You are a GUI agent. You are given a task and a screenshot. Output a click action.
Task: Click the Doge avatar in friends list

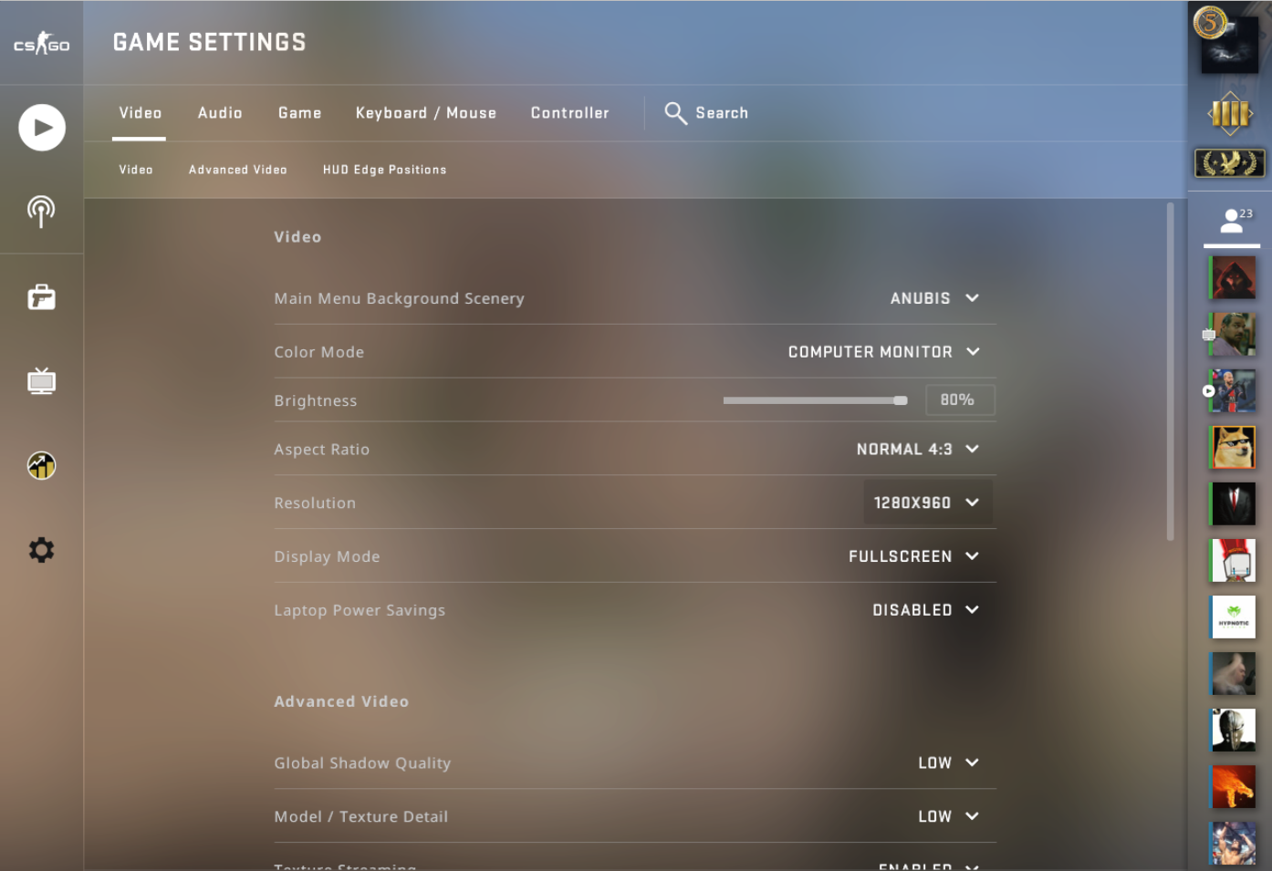(x=1233, y=447)
